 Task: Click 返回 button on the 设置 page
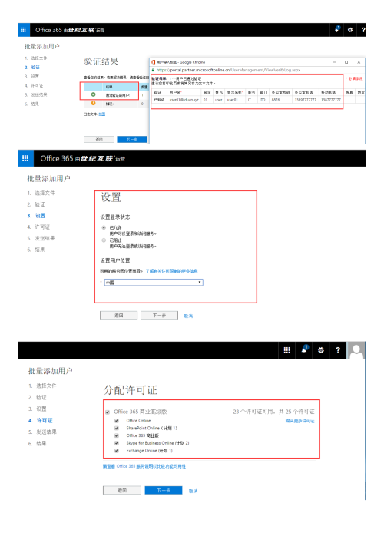[119, 315]
